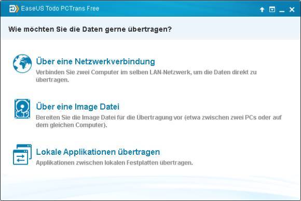Viewport: 301px width, 201px height.
Task: Click the lone 'übertragen.' line under network description
Action: (52, 80)
